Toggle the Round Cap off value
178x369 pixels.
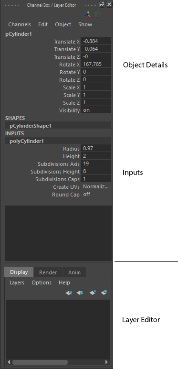(86, 194)
